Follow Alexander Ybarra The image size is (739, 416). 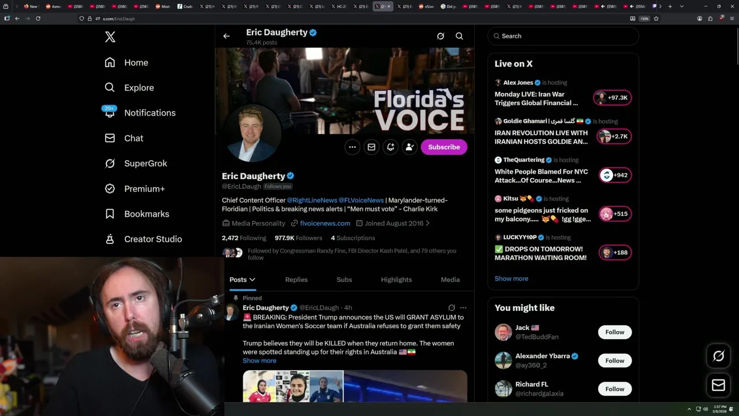615,361
